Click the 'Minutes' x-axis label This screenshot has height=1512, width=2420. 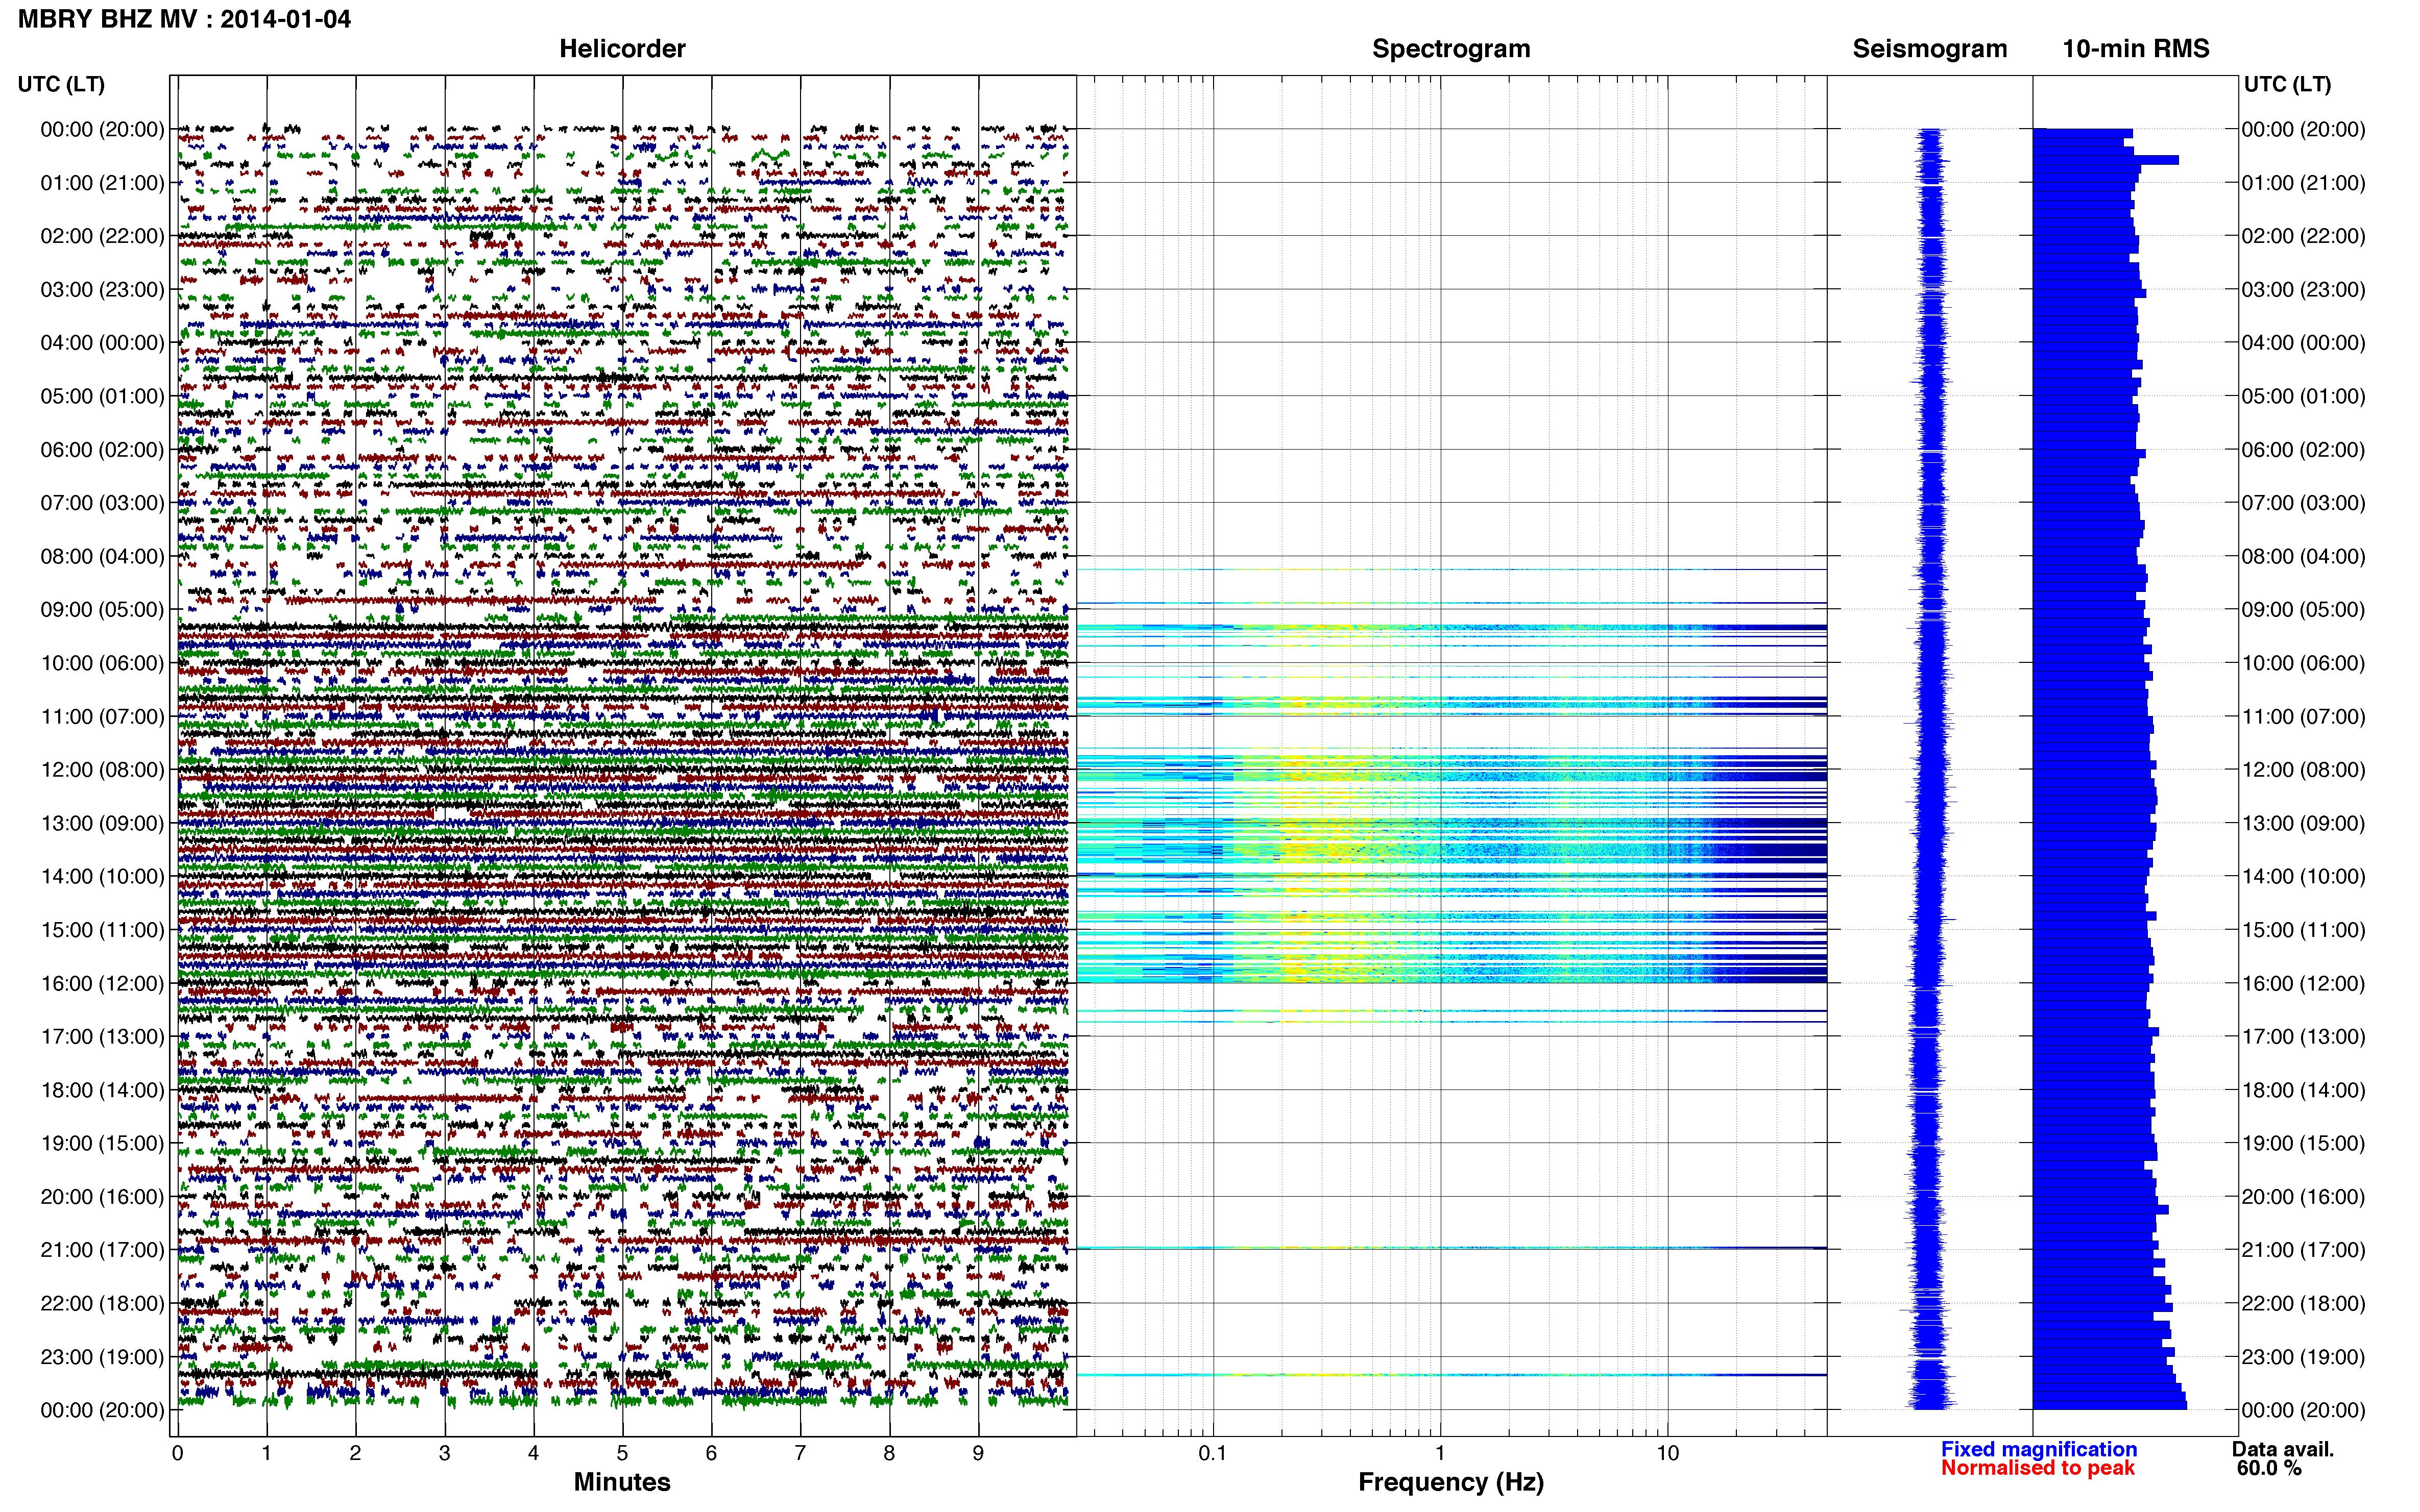(622, 1482)
